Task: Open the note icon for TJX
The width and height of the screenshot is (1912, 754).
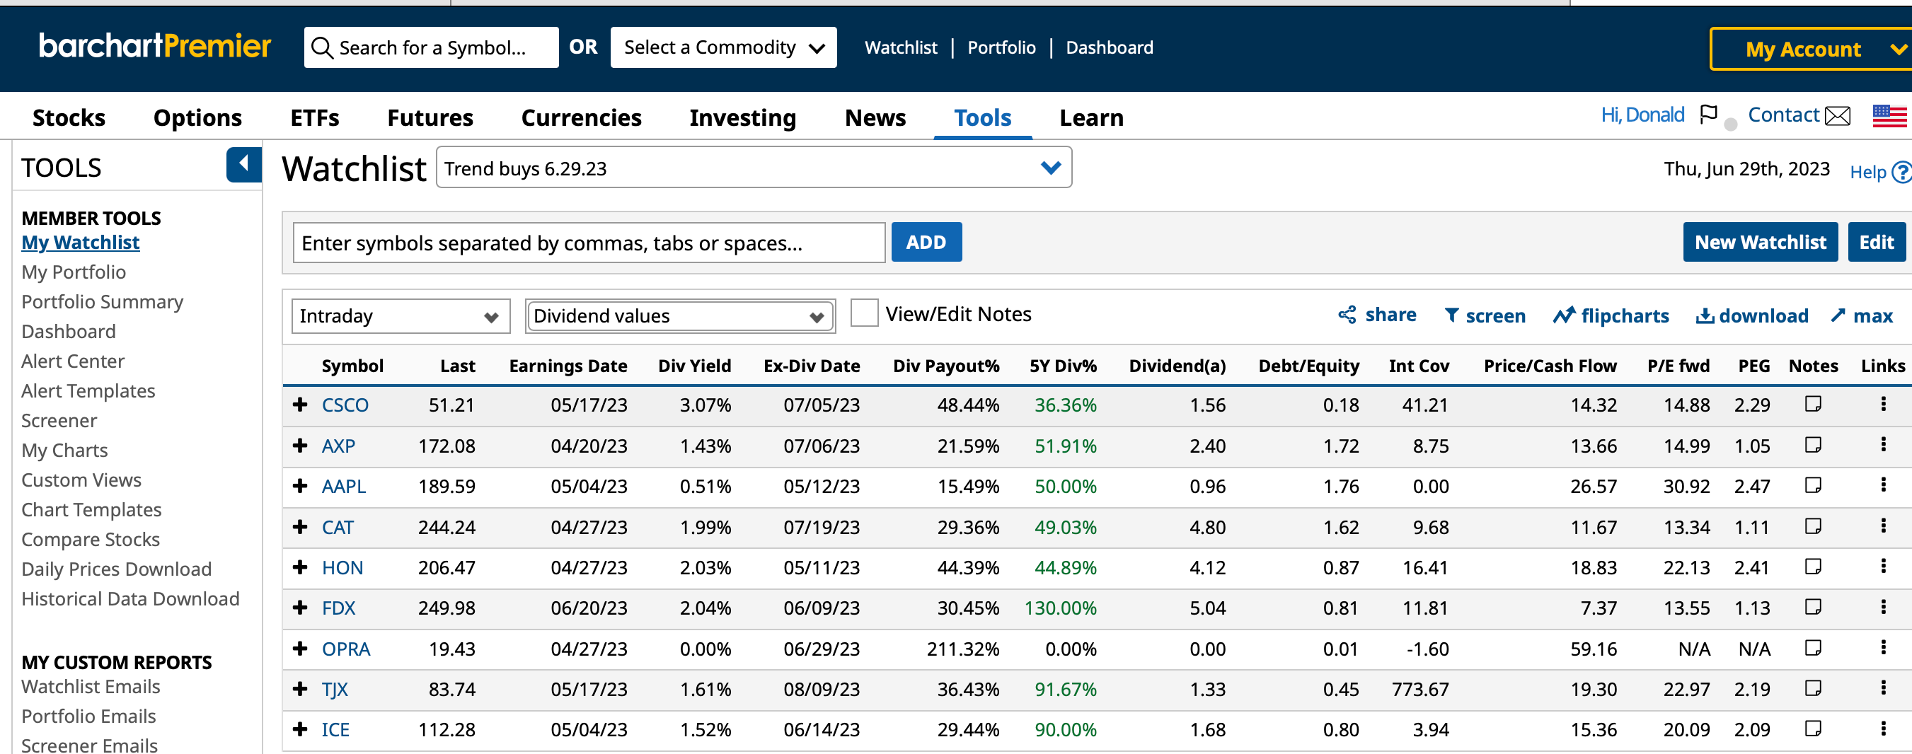Action: tap(1813, 689)
